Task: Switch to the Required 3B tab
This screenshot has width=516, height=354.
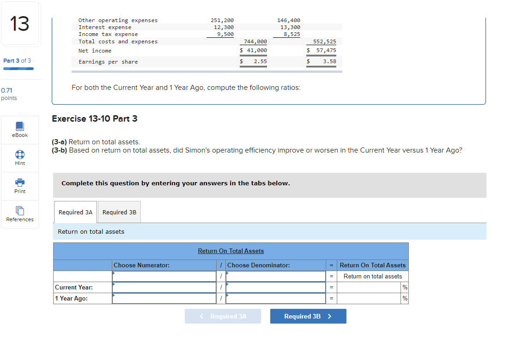Action: click(119, 212)
